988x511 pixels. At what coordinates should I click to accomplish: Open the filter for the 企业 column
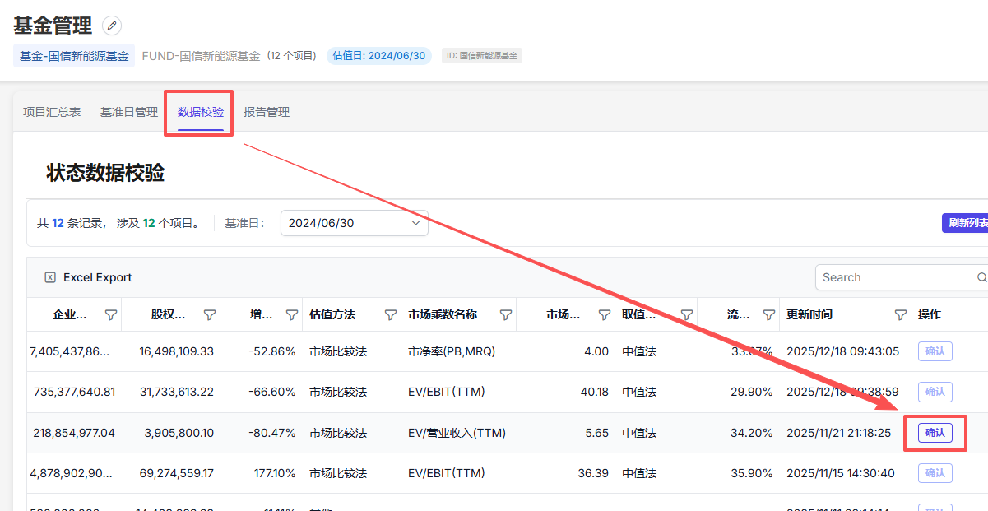(111, 314)
